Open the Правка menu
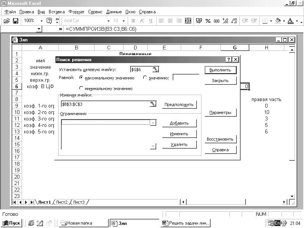Image resolution: width=304 pixels, height=228 pixels. pos(27,12)
